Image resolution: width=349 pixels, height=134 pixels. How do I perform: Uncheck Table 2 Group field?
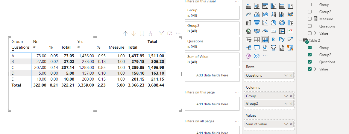point(310,47)
